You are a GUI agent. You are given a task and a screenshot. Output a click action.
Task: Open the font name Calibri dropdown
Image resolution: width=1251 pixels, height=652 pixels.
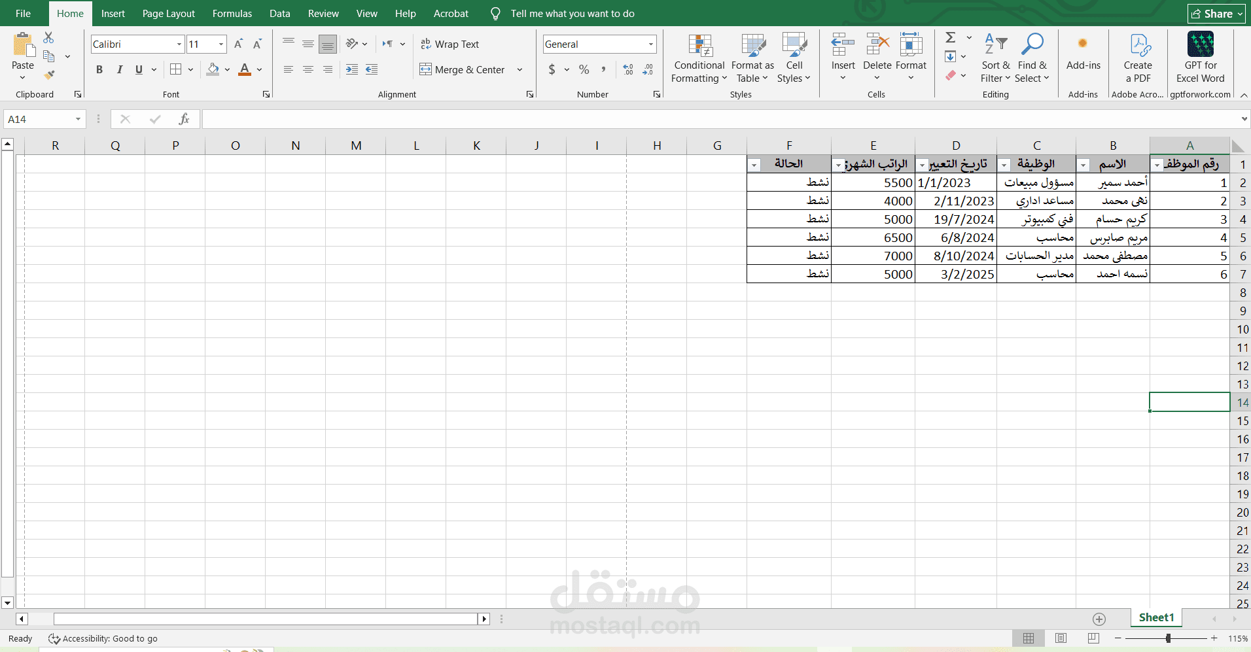(x=179, y=44)
